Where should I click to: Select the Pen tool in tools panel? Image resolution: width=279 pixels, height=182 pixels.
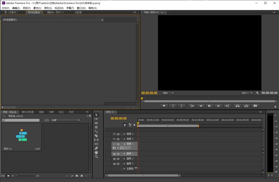click(x=96, y=148)
